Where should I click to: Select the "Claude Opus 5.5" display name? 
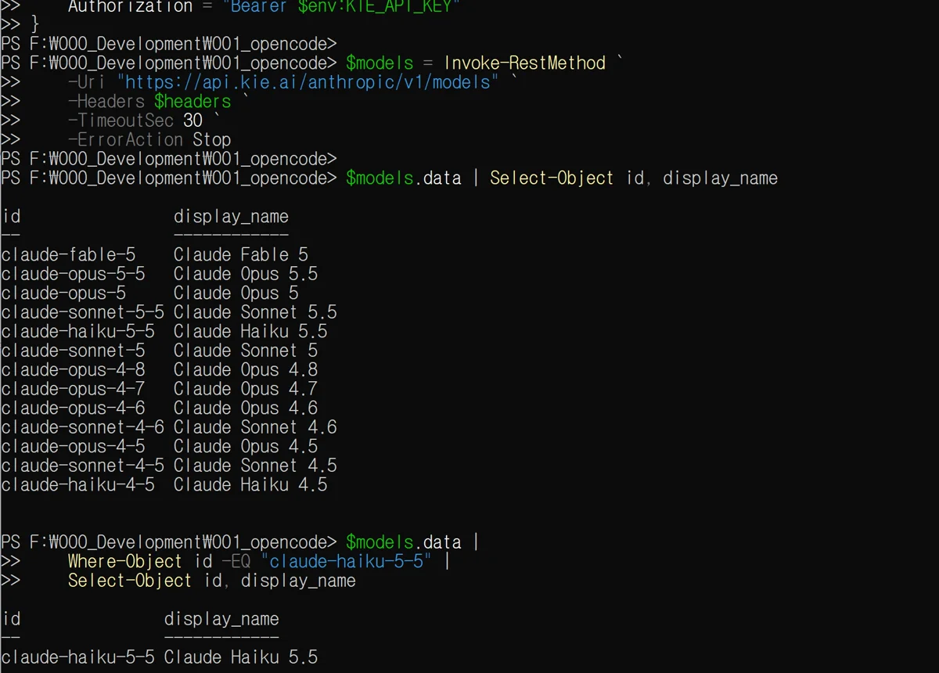click(246, 275)
